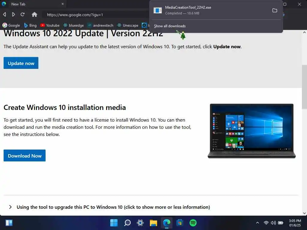Go forward with the browser forward arrow
Viewport: 307px width, 230px height.
(13, 14)
